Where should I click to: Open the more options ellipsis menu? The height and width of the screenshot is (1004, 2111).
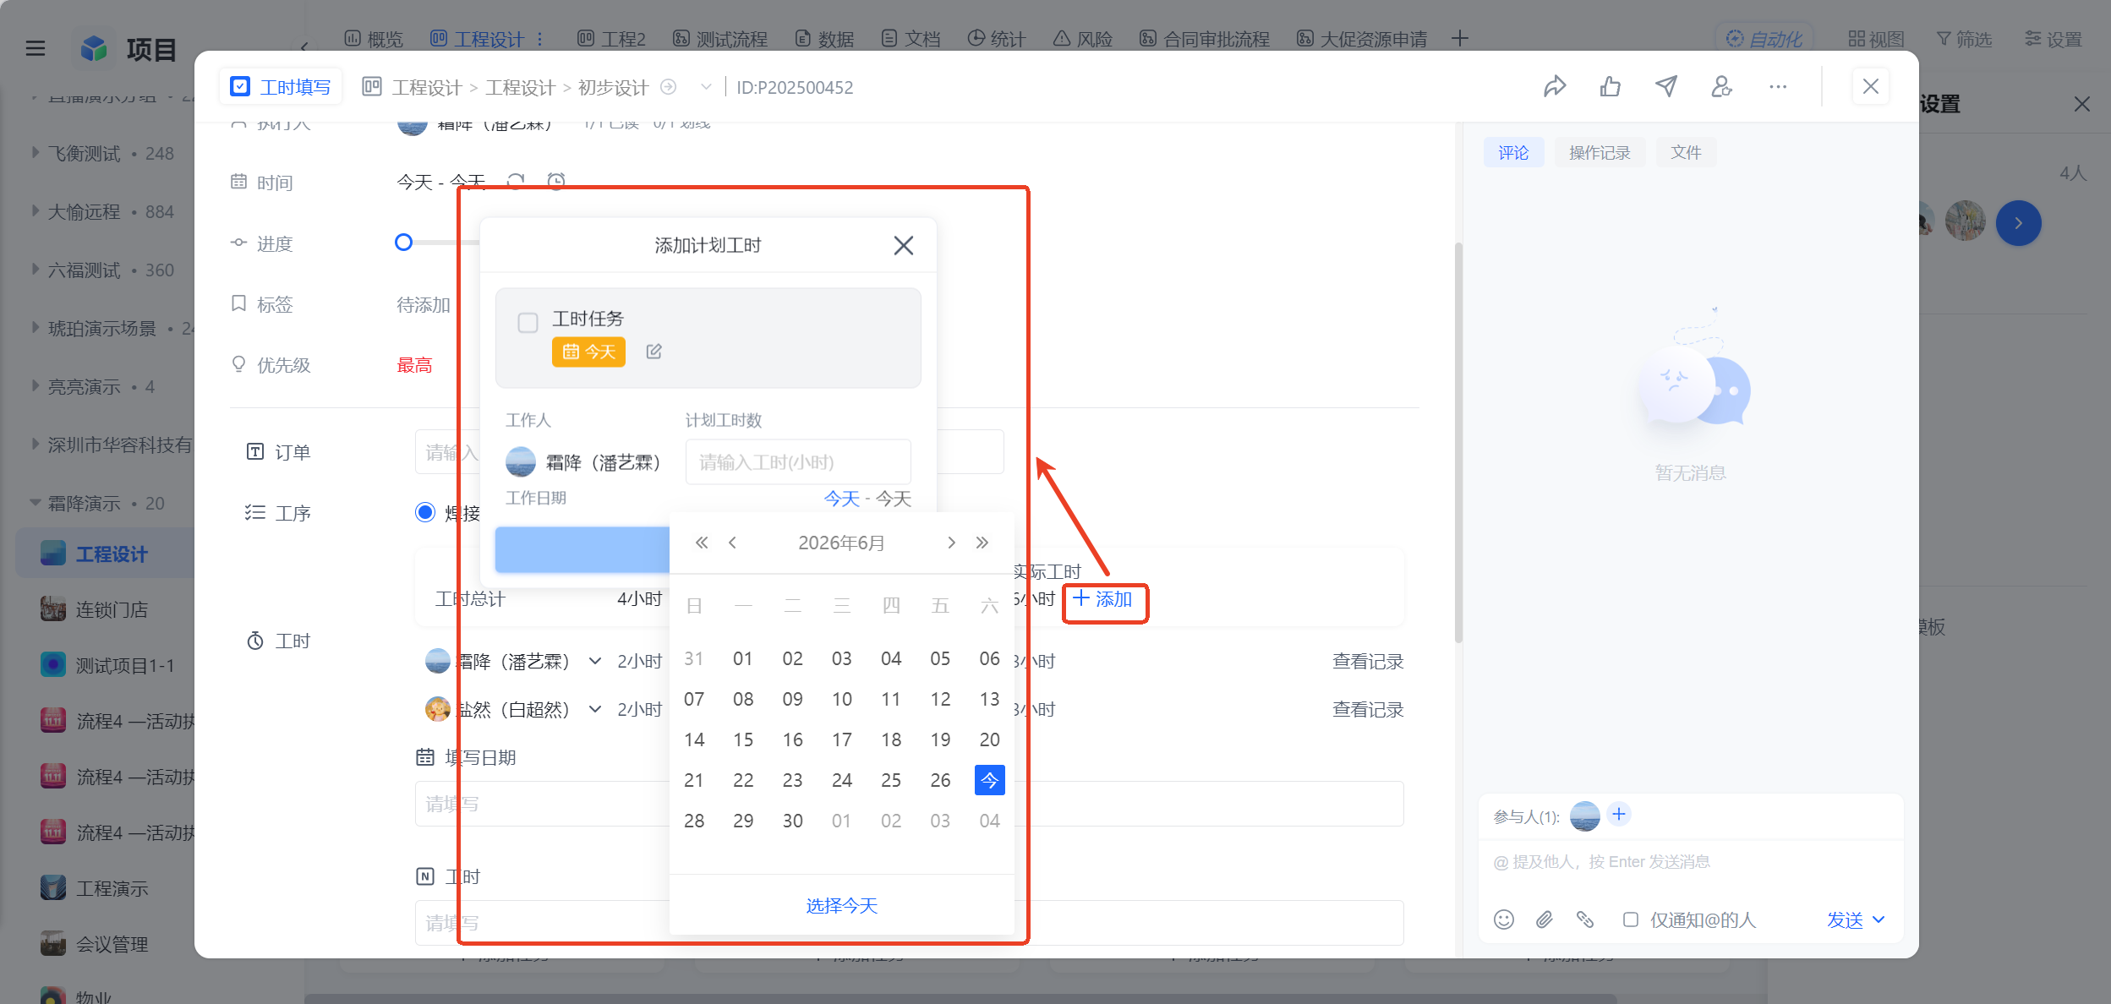pyautogui.click(x=1778, y=86)
